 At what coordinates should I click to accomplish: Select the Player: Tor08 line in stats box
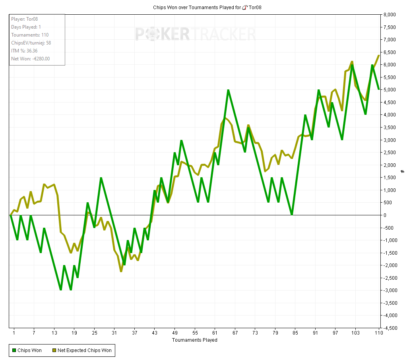click(25, 19)
